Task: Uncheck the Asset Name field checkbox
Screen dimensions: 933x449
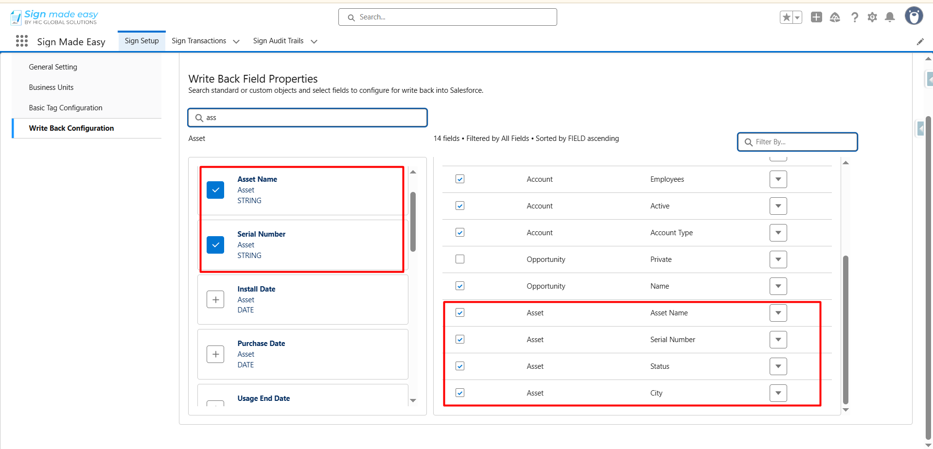Action: (x=215, y=190)
